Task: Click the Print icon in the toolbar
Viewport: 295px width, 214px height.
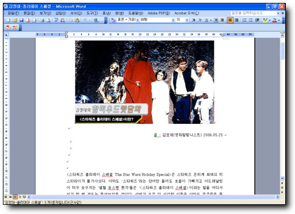Action: coord(42,20)
